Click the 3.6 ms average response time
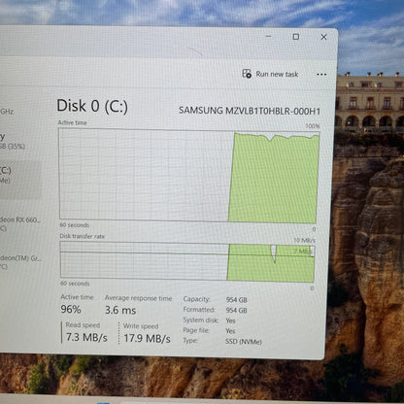404x404 pixels. pos(120,310)
